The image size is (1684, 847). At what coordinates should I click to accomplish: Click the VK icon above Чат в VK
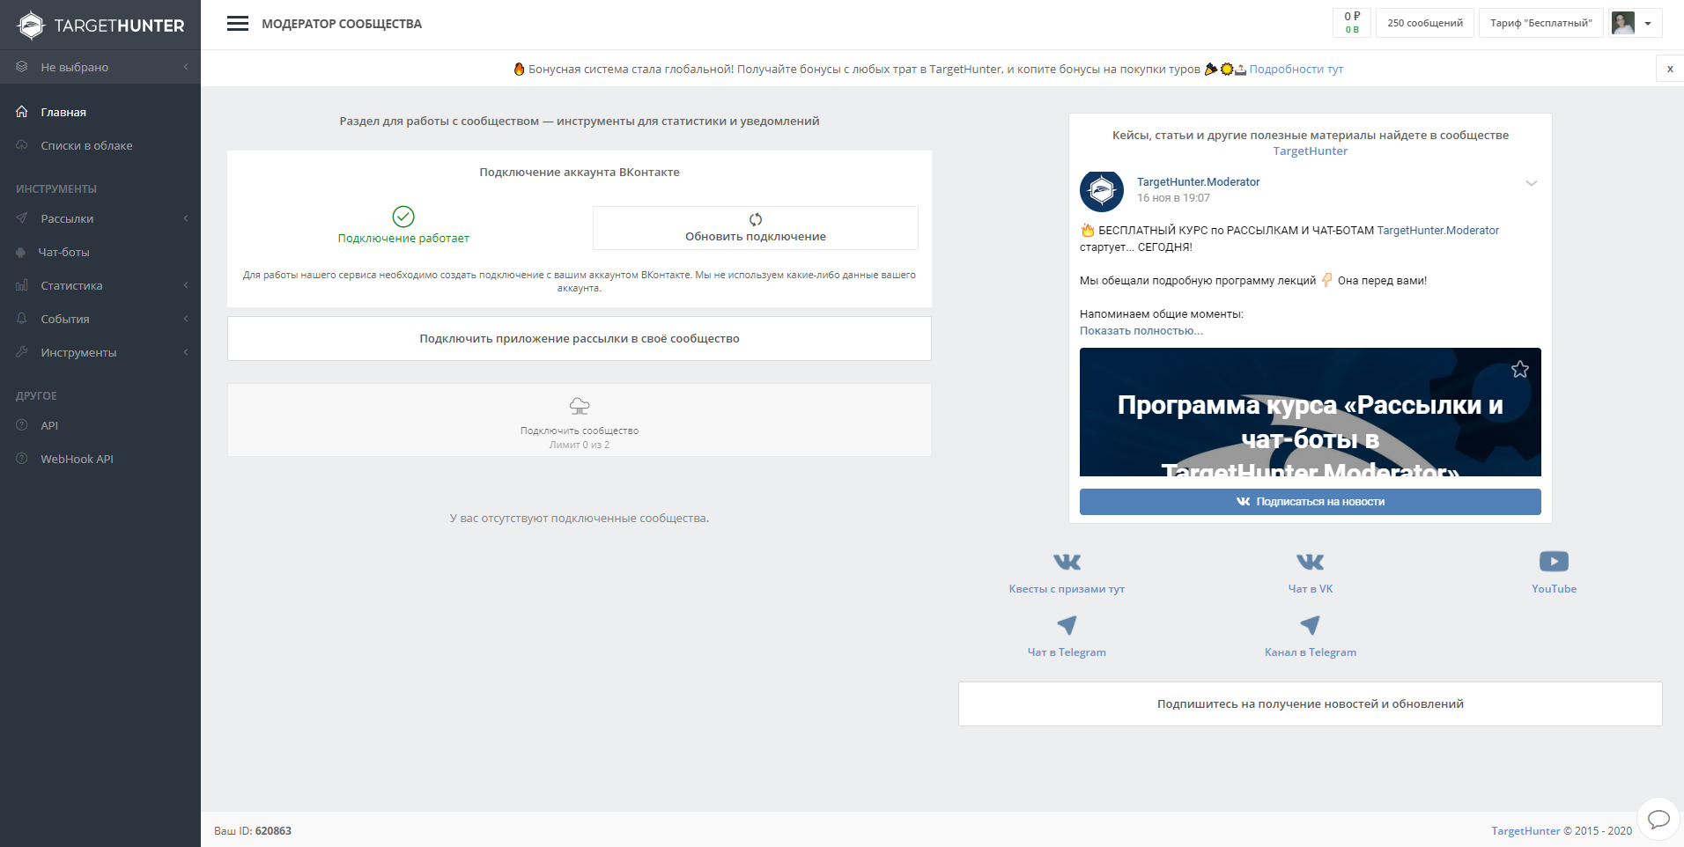[1311, 562]
